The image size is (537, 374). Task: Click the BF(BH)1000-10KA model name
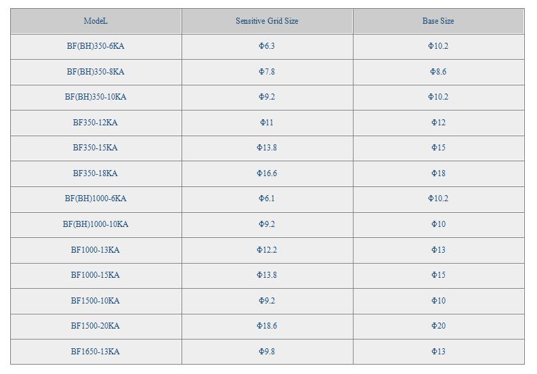click(95, 224)
